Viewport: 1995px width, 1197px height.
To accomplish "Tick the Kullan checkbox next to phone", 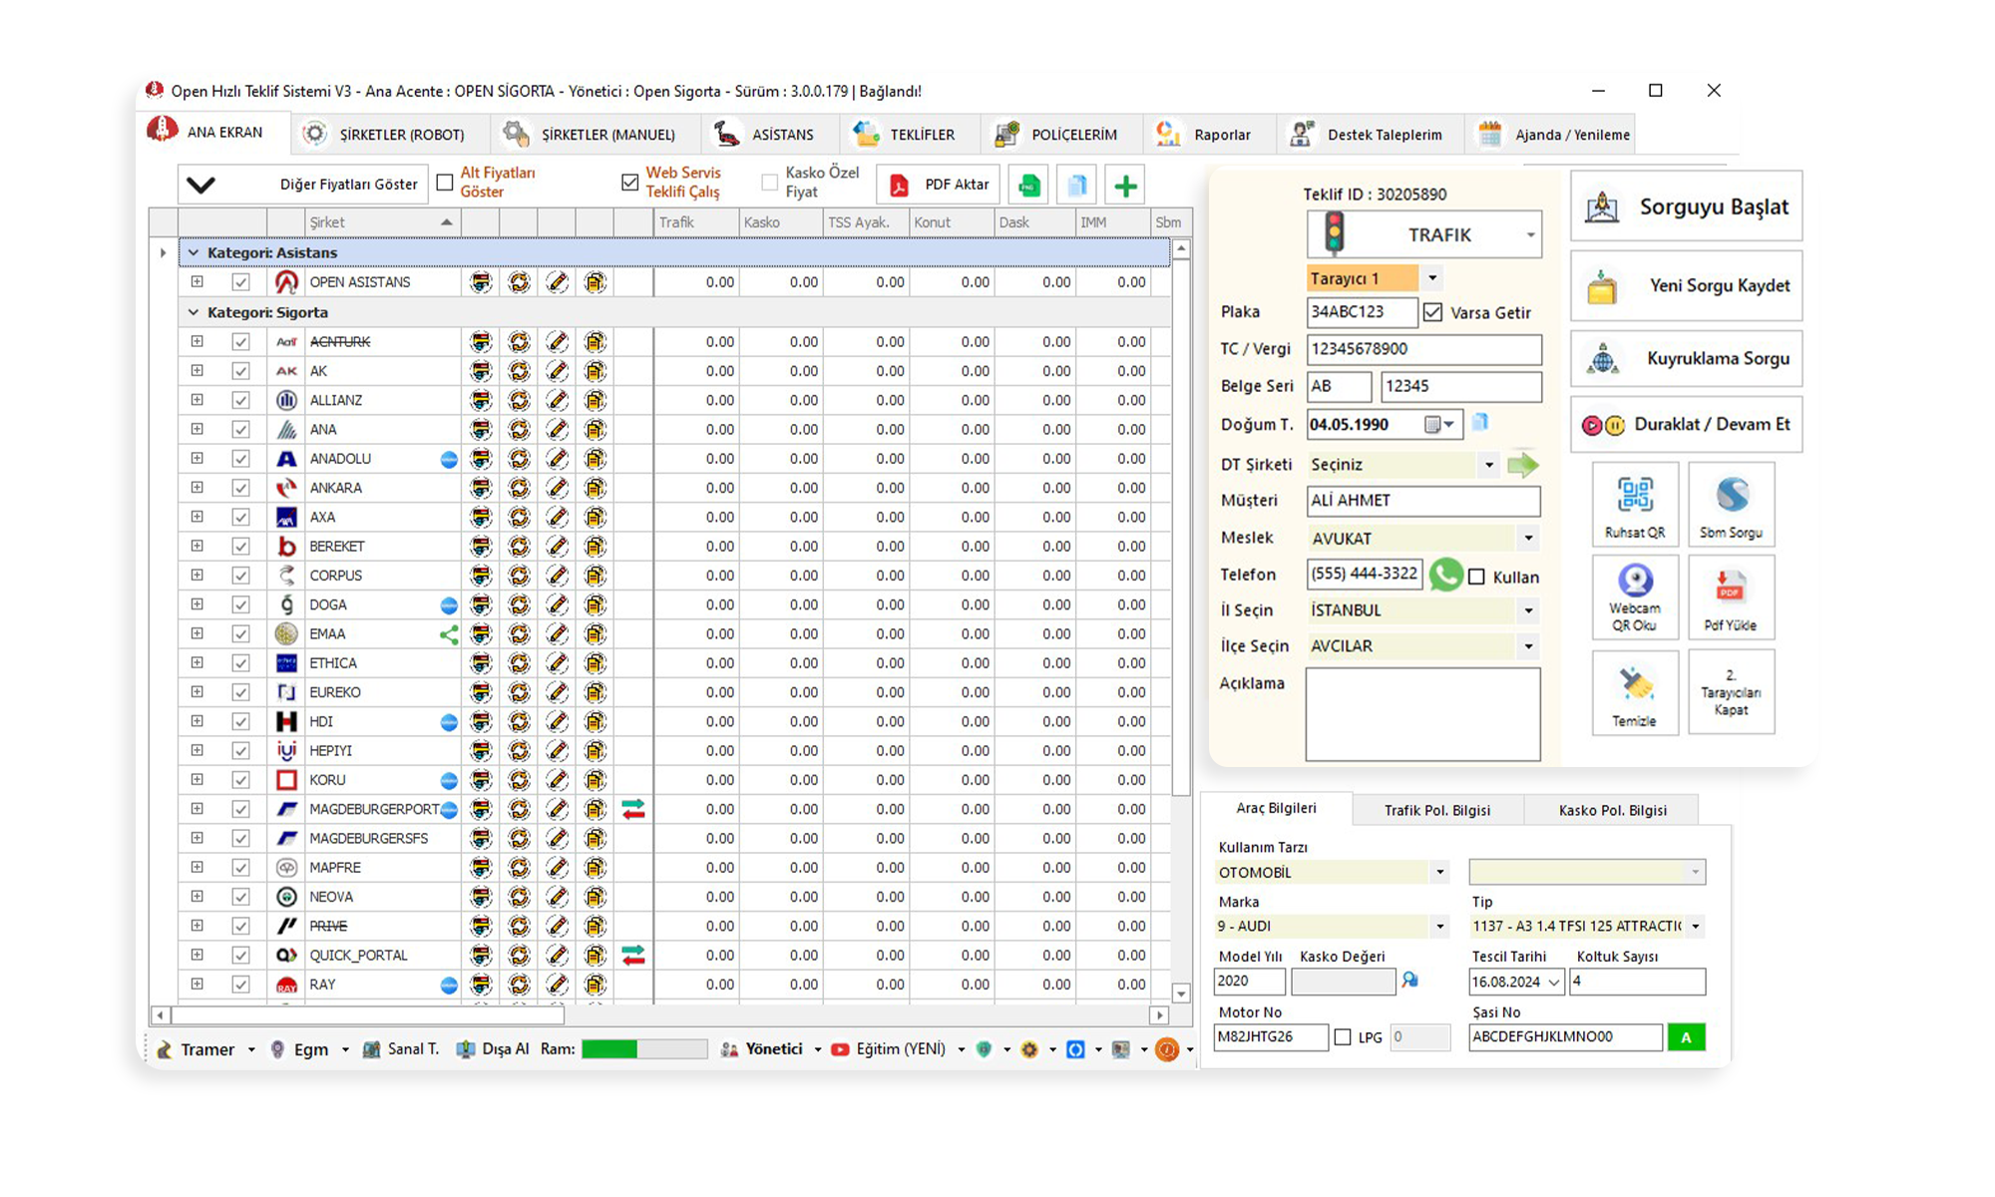I will click(x=1477, y=577).
